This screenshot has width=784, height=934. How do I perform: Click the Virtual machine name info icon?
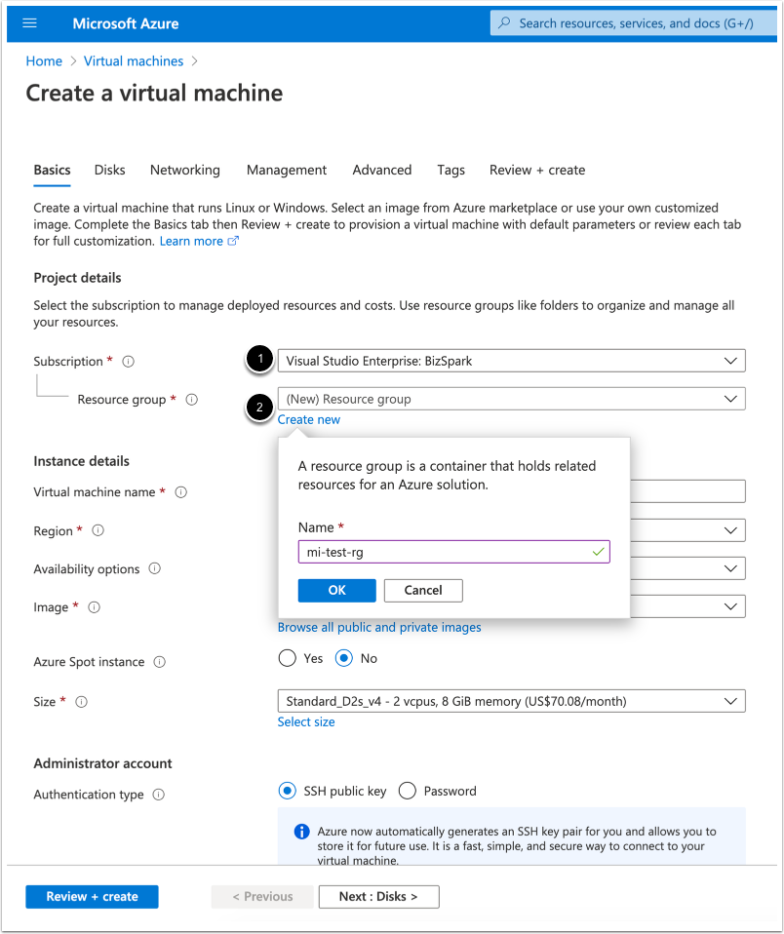click(180, 492)
